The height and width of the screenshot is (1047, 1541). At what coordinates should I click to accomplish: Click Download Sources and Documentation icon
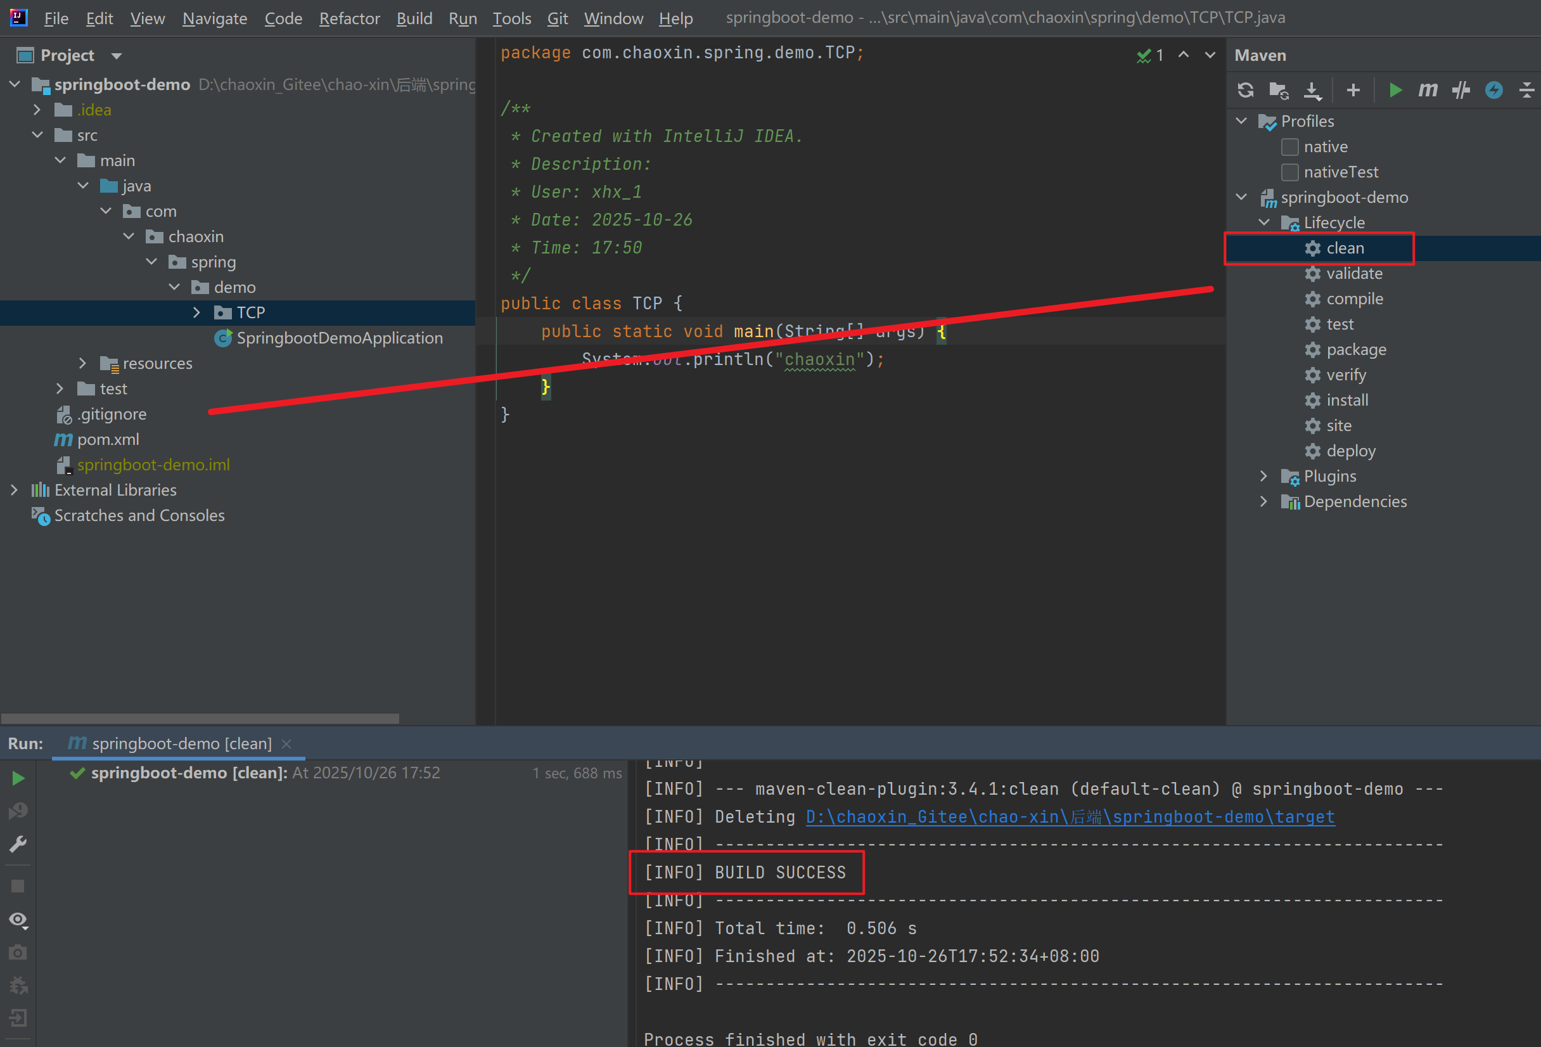pyautogui.click(x=1312, y=90)
